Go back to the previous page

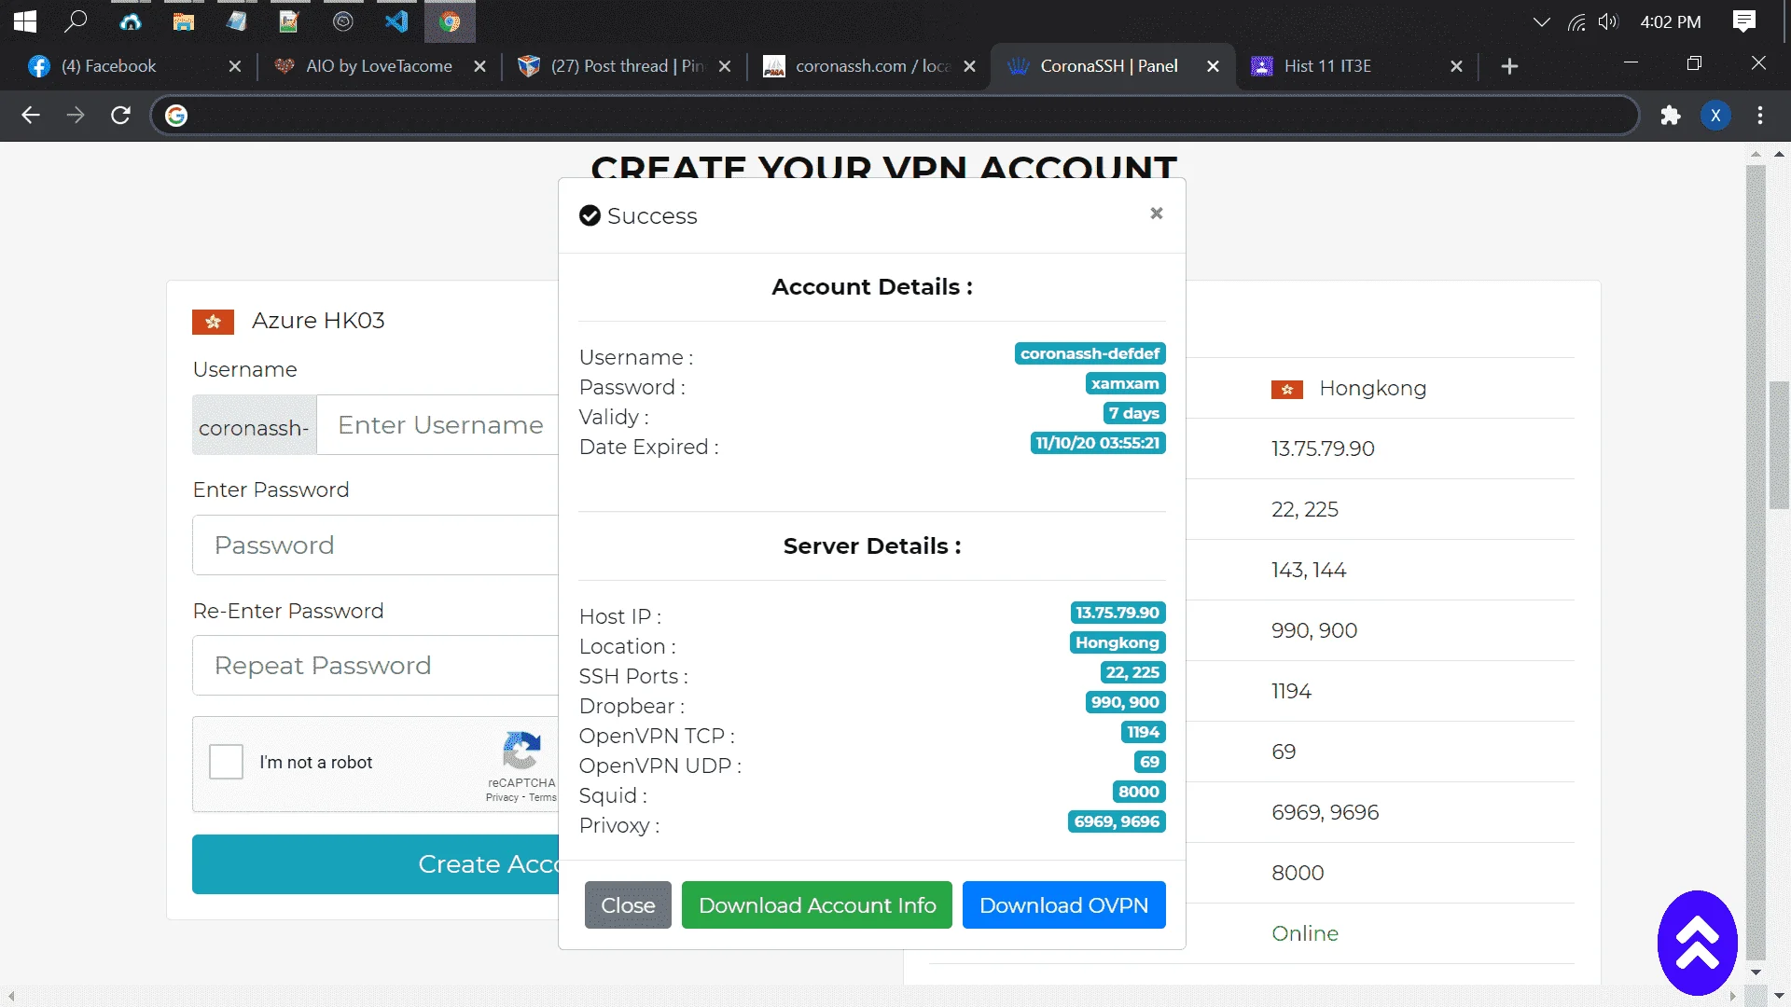31,115
